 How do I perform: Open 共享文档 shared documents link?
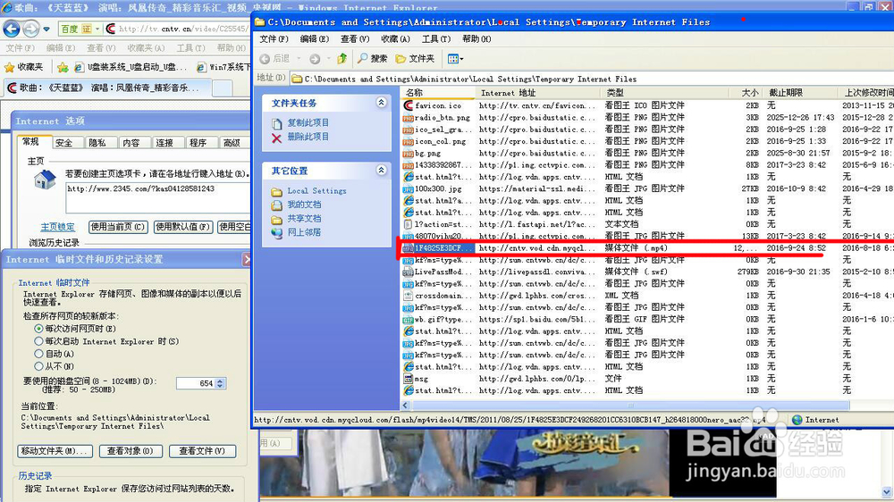click(304, 218)
